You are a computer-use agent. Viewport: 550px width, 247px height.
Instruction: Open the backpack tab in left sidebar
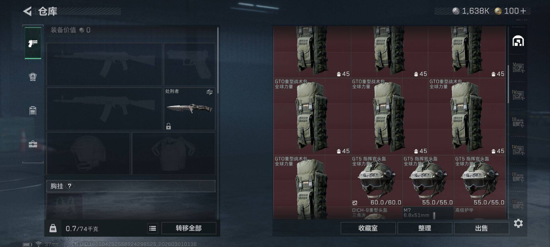(33, 77)
